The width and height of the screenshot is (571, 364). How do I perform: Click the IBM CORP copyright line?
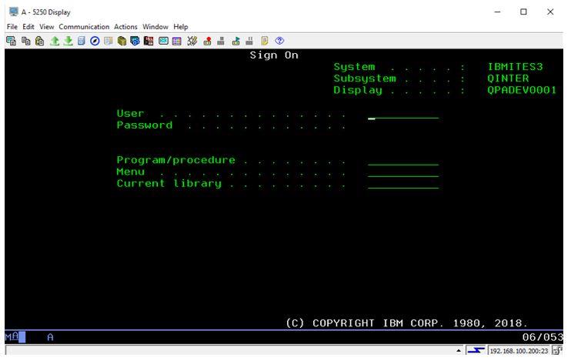coord(406,323)
